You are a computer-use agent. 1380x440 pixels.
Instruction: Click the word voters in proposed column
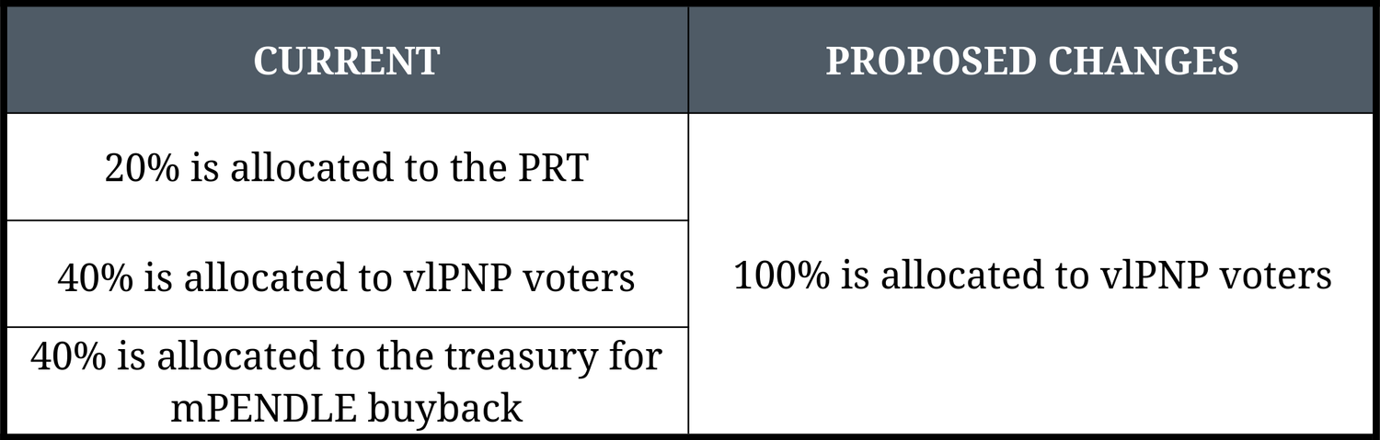(x=1271, y=276)
